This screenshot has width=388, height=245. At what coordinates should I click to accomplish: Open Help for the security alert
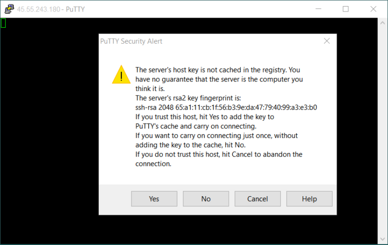[309, 199]
